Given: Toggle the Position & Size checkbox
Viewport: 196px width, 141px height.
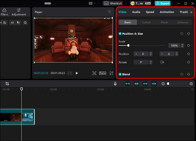Looking at the screenshot, I should point(120,34).
